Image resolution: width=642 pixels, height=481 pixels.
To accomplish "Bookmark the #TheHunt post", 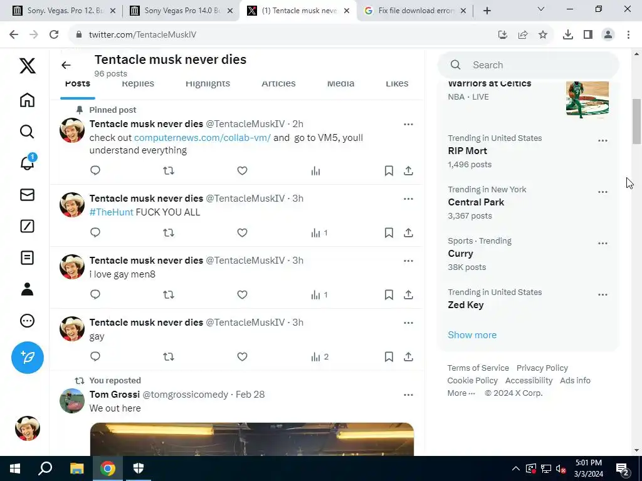I will (389, 233).
